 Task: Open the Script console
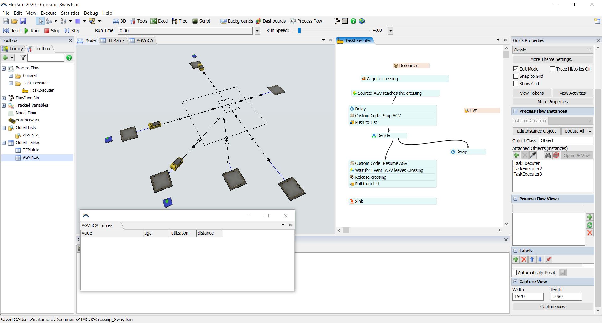[201, 21]
